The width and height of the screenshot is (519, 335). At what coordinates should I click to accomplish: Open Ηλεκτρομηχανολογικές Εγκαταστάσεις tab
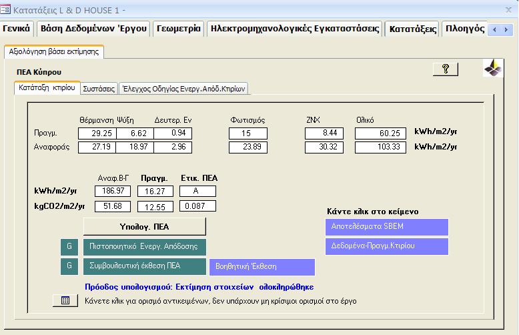[x=295, y=29]
